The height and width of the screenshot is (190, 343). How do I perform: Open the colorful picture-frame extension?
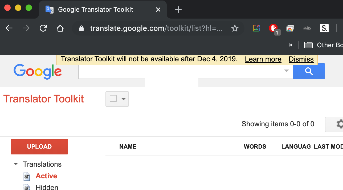tap(256, 28)
